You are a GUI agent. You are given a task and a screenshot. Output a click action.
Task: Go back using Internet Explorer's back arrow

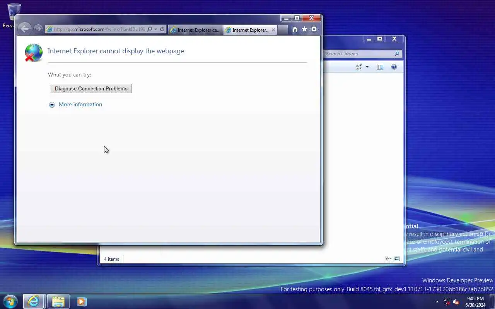pyautogui.click(x=24, y=29)
